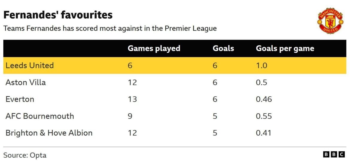
Task: Select AFC Bournemouth's 0.55 goals per game value
Action: [264, 116]
